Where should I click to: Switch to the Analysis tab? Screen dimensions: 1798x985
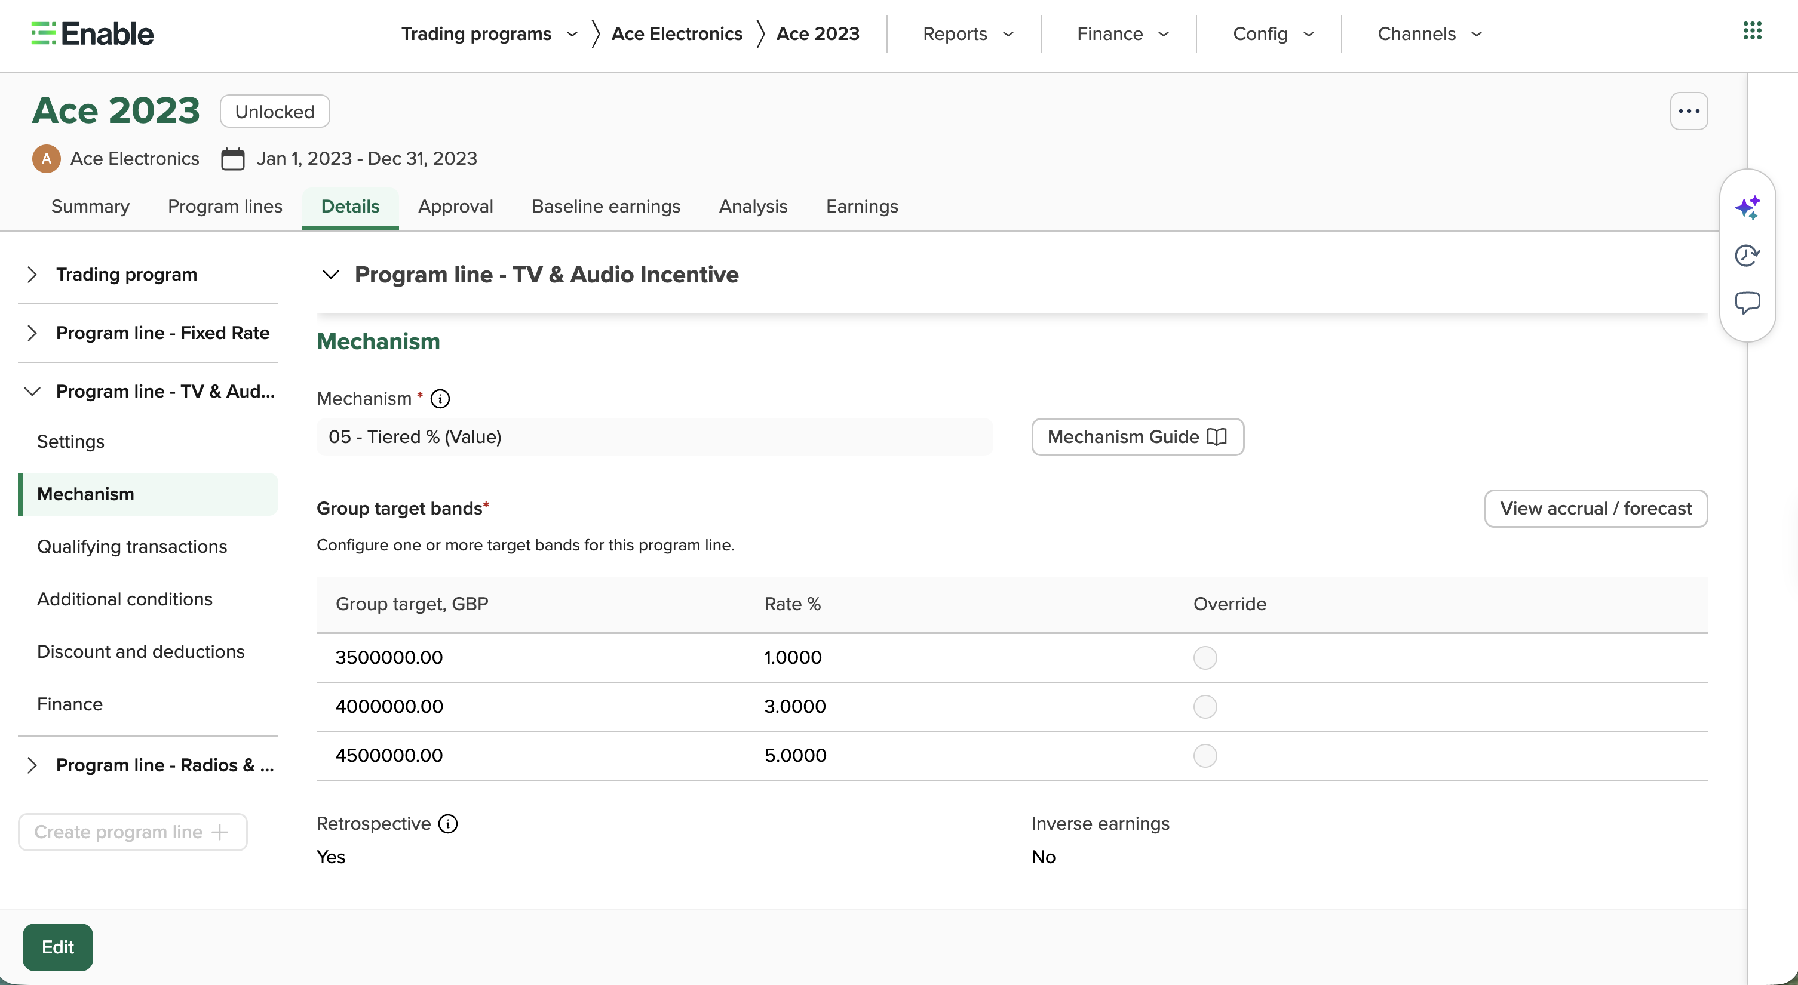click(753, 207)
